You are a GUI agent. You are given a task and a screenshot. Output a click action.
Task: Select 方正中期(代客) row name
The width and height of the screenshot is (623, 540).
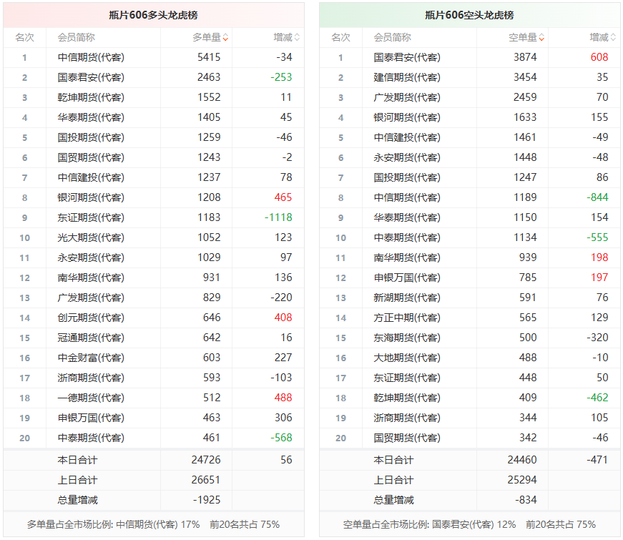tap(407, 318)
